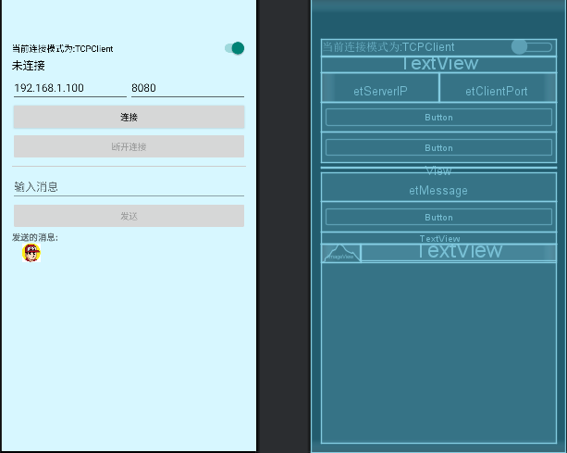
Task: Select the Button outline below etMessage
Action: click(438, 218)
